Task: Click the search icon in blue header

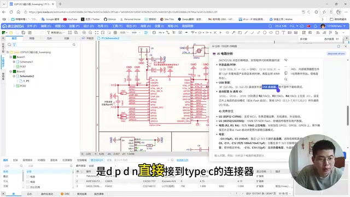Action: [270, 26]
